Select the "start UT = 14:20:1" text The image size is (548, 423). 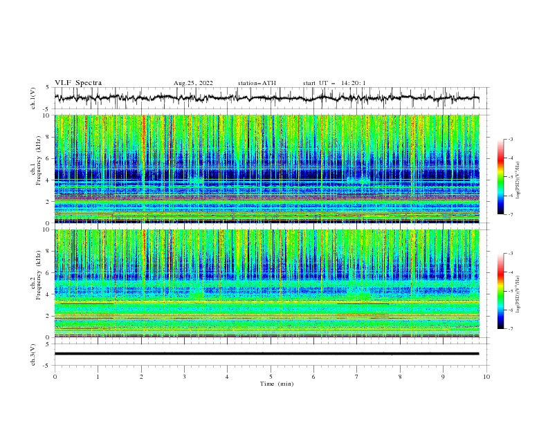pos(334,83)
